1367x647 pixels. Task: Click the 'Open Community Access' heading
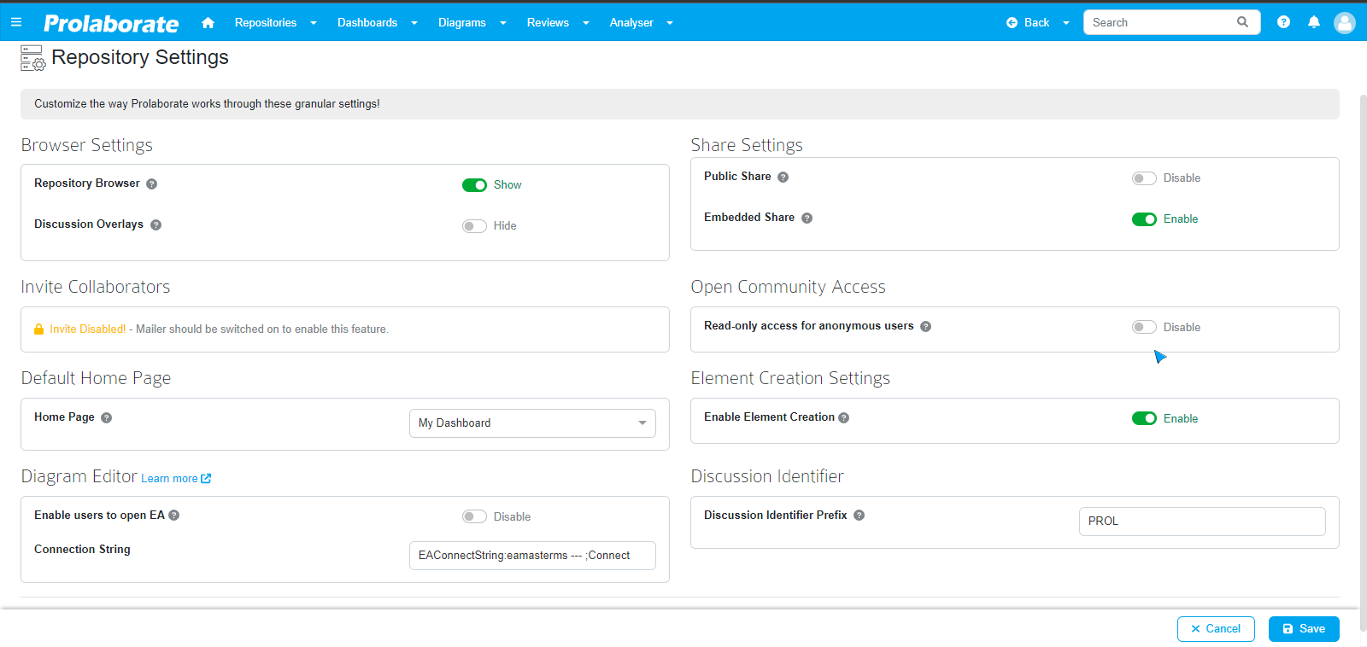(x=788, y=287)
